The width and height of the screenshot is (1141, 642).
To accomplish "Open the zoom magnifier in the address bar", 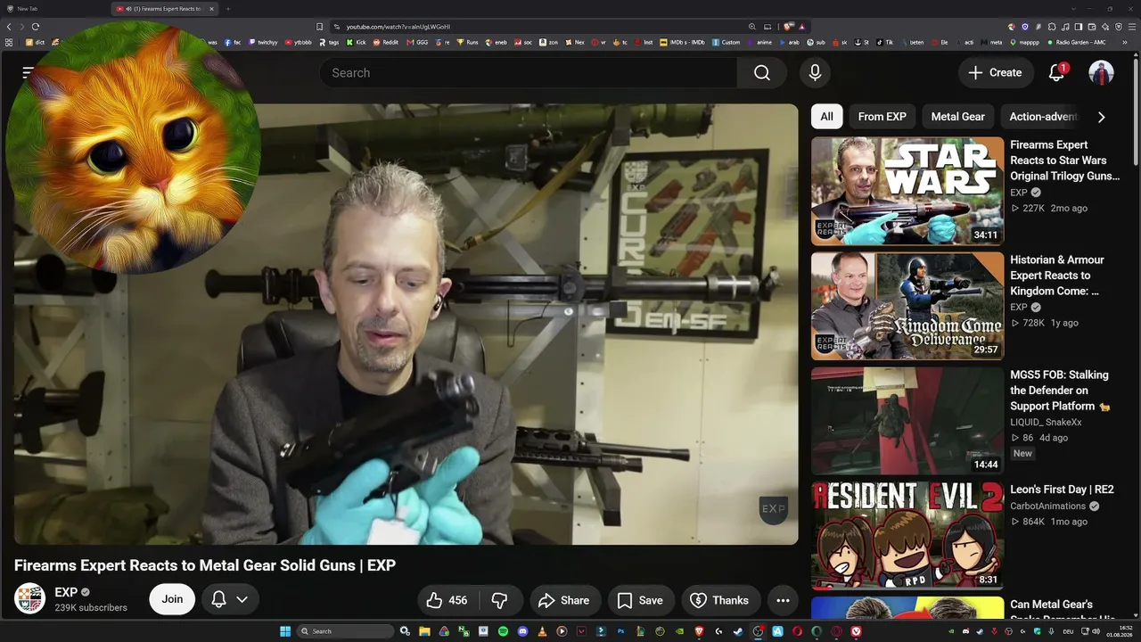I will click(752, 27).
